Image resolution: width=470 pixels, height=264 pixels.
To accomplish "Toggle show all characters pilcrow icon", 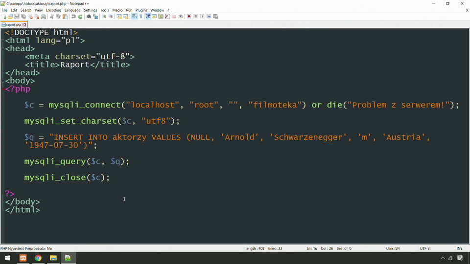I will (141, 17).
